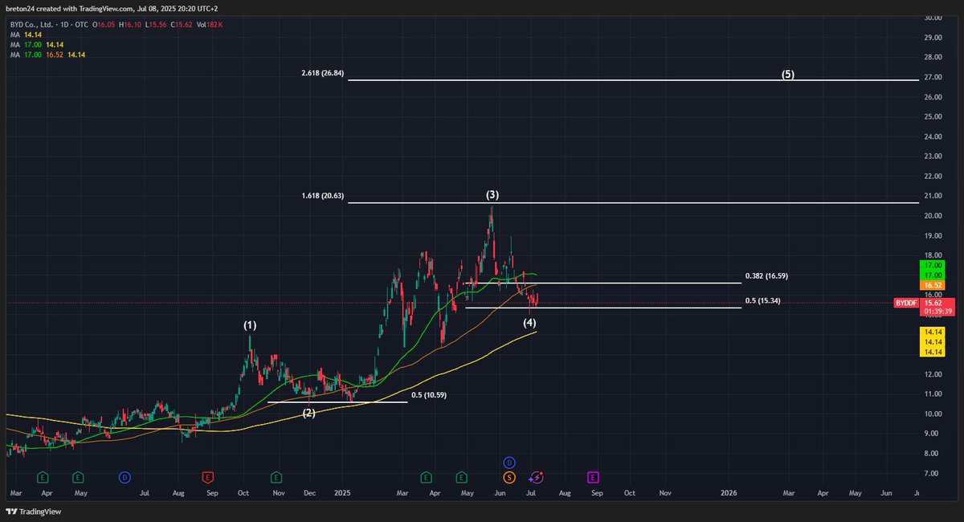Viewport: 964px width, 522px height.
Task: Click the green earnings marker above Nov 2024
Action: tap(276, 477)
